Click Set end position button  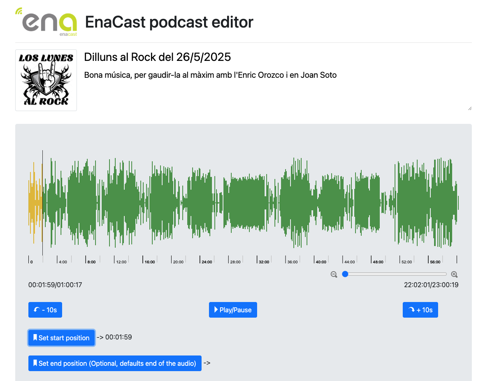click(x=115, y=363)
